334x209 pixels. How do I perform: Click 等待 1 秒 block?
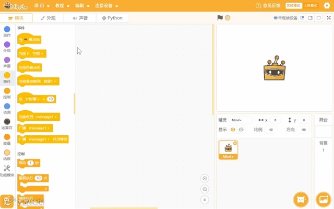(x=29, y=163)
